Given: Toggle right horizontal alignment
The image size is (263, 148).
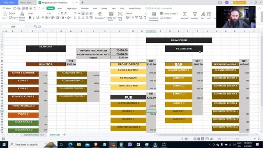Looking at the screenshot, I should point(83,17).
